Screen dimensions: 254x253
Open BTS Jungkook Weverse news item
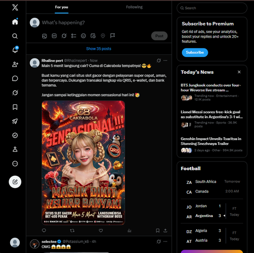pos(212,92)
